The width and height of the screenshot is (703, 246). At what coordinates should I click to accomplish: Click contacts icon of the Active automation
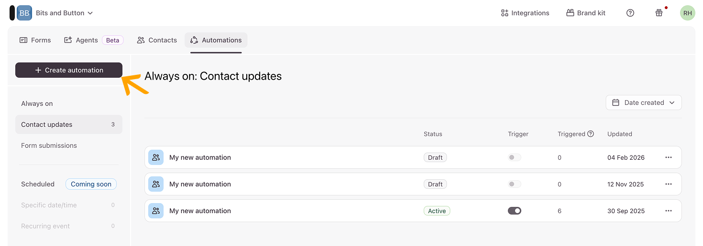coord(156,211)
